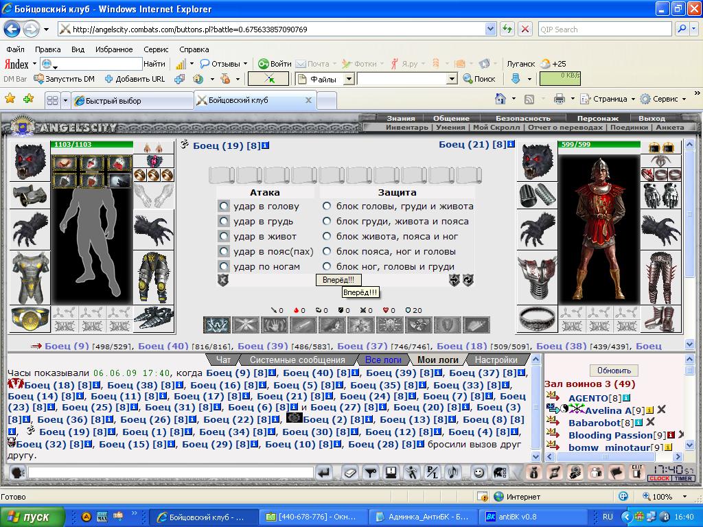Image resolution: width=703 pixels, height=527 pixels.
Task: Click the green 599/599 enemy health bar
Action: [x=599, y=144]
